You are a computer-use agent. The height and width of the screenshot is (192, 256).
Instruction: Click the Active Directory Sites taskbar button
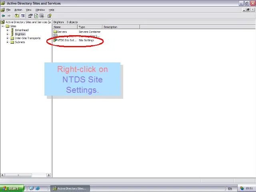[x=70, y=188]
